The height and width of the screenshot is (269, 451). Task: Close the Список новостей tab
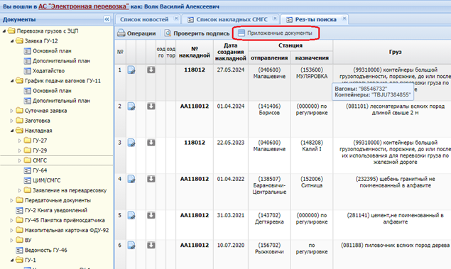(x=176, y=18)
